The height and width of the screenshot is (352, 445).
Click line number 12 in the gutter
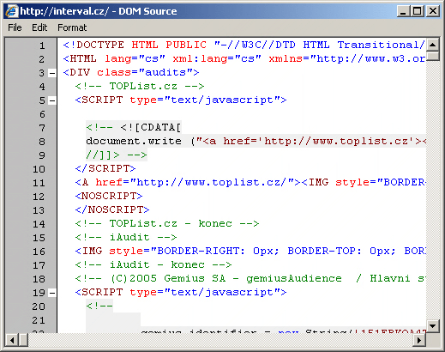tap(39, 197)
